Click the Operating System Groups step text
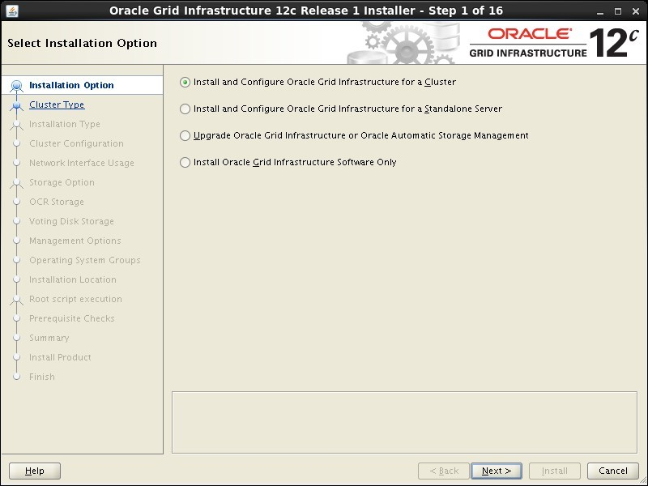The image size is (648, 486). click(85, 260)
